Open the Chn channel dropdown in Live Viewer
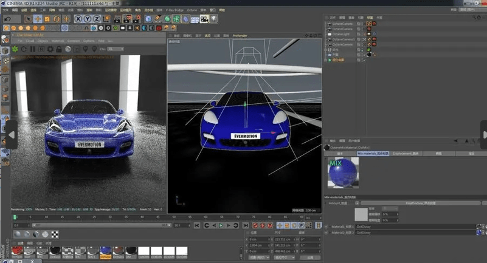The width and height of the screenshot is (487, 263). click(116, 49)
